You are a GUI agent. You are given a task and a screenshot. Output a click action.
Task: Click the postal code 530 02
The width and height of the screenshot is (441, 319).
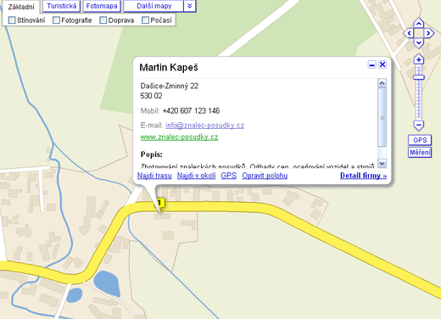tap(151, 96)
